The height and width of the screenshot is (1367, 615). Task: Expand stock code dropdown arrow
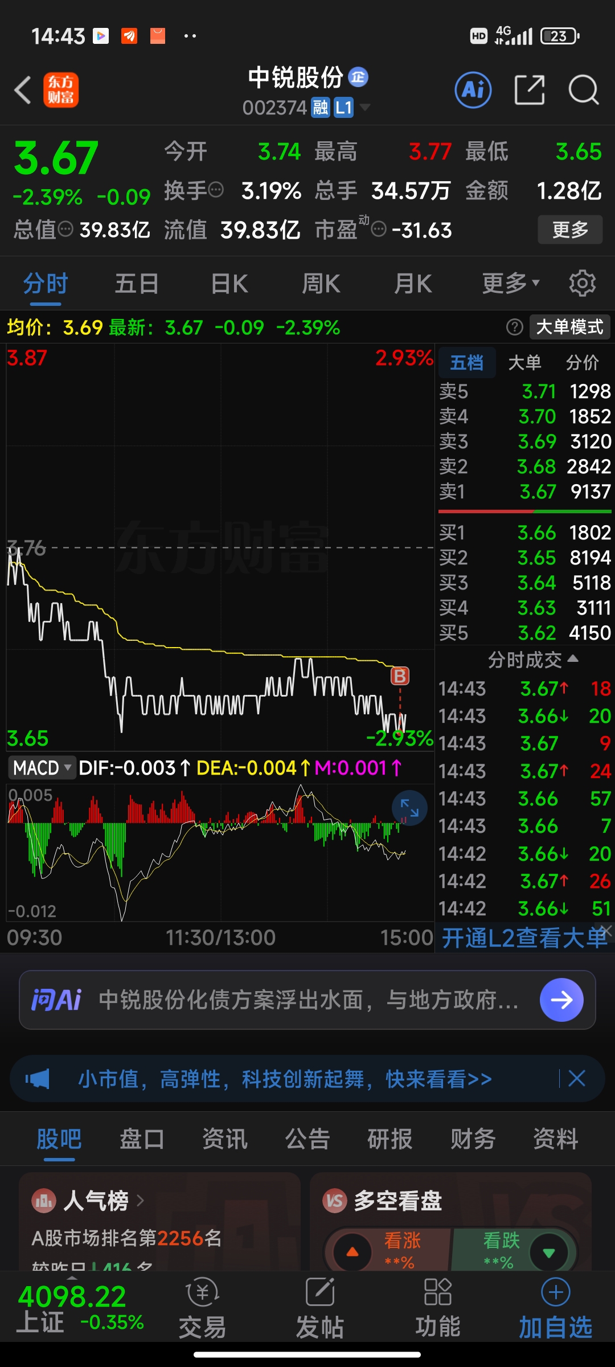pos(365,107)
